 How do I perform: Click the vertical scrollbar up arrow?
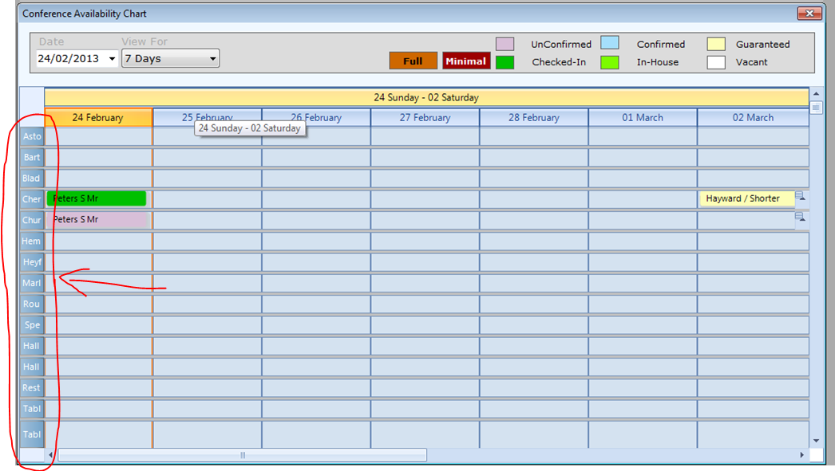(816, 93)
